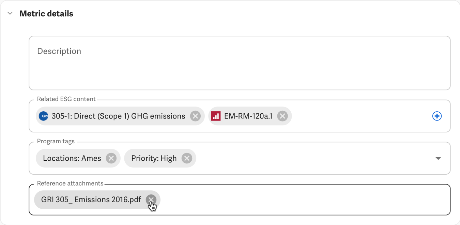Remove the GRI 305_ Emissions 2016.pdf attachment
The height and width of the screenshot is (225, 460).
(151, 199)
